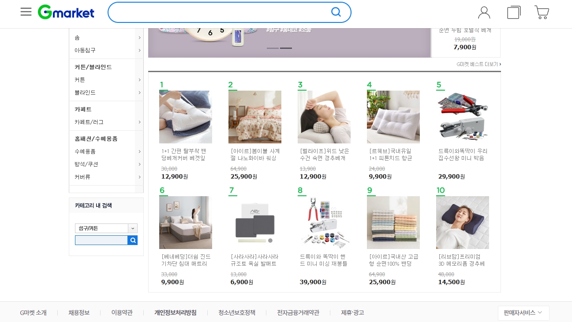This screenshot has height=322, width=572.
Task: Click the search icon next to 침구/커튼 selector
Action: click(x=133, y=240)
